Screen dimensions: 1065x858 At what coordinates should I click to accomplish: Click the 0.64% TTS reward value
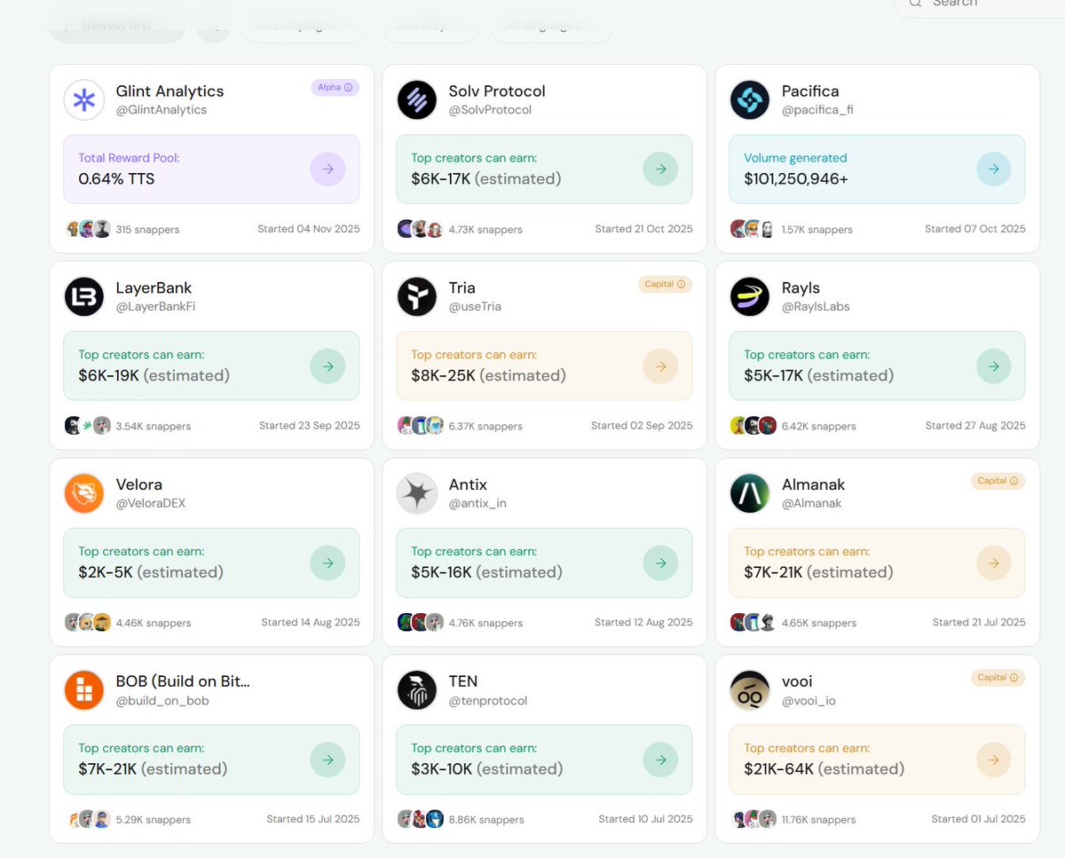click(116, 178)
